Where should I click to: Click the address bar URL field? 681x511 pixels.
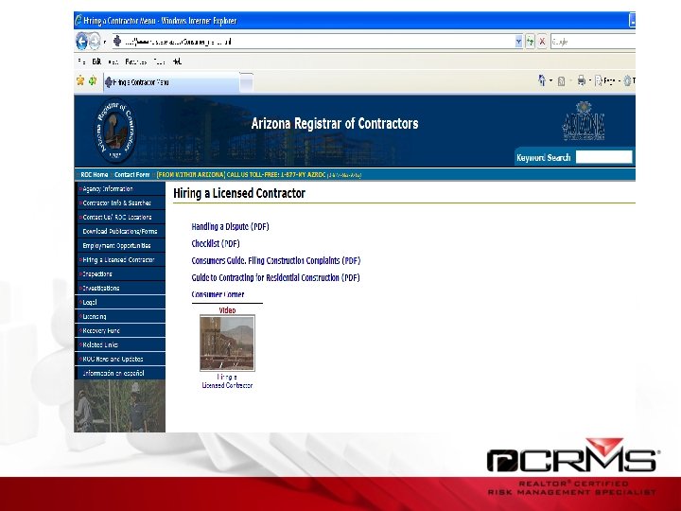[x=313, y=42]
